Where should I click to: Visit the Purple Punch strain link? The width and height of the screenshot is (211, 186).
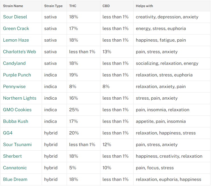17,75
